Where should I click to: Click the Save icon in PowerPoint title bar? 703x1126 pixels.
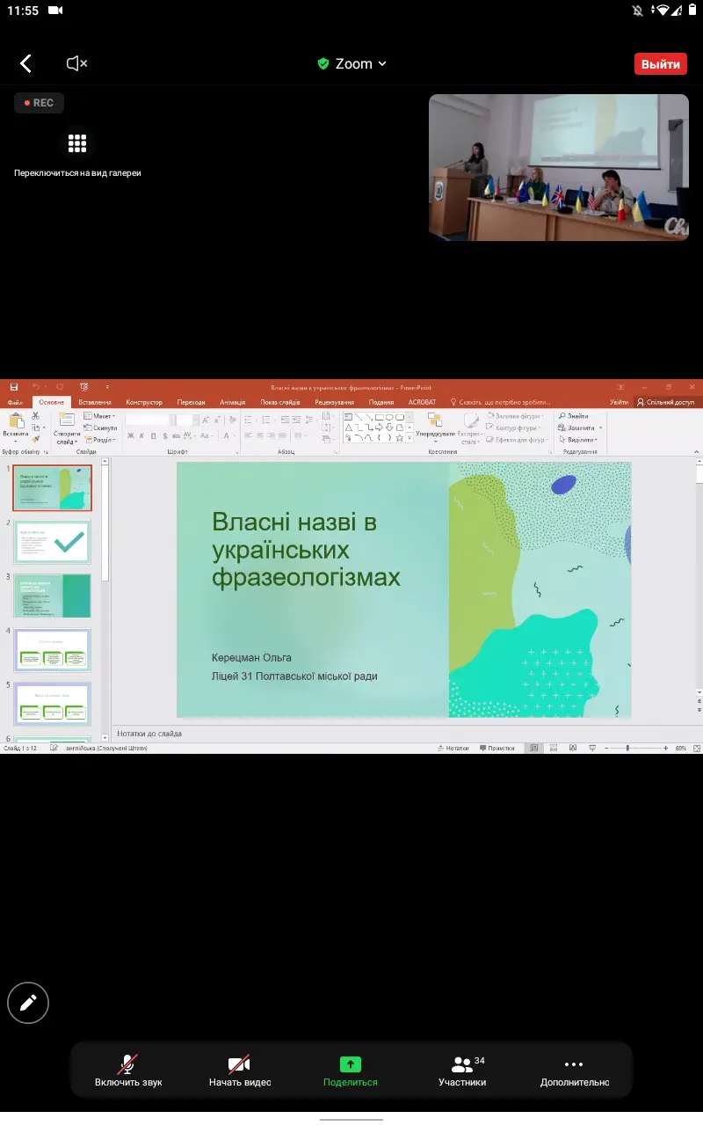tap(13, 386)
